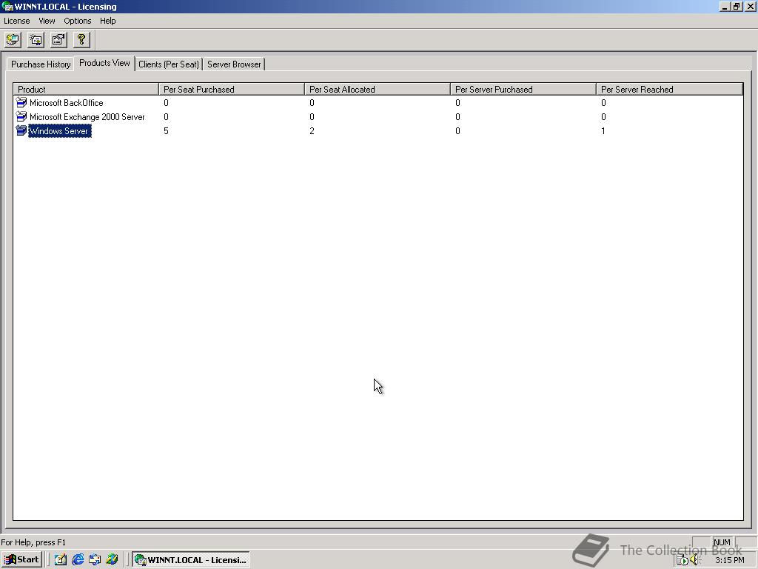The image size is (758, 569).
Task: Click Exchange 2000 Server Per Server Purchased value
Action: point(457,117)
